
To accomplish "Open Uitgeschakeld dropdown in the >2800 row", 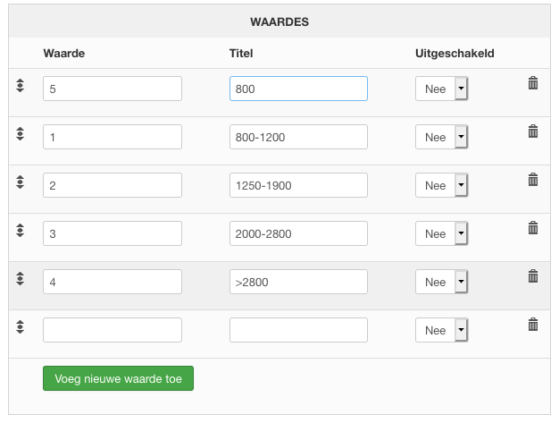I will tap(442, 282).
